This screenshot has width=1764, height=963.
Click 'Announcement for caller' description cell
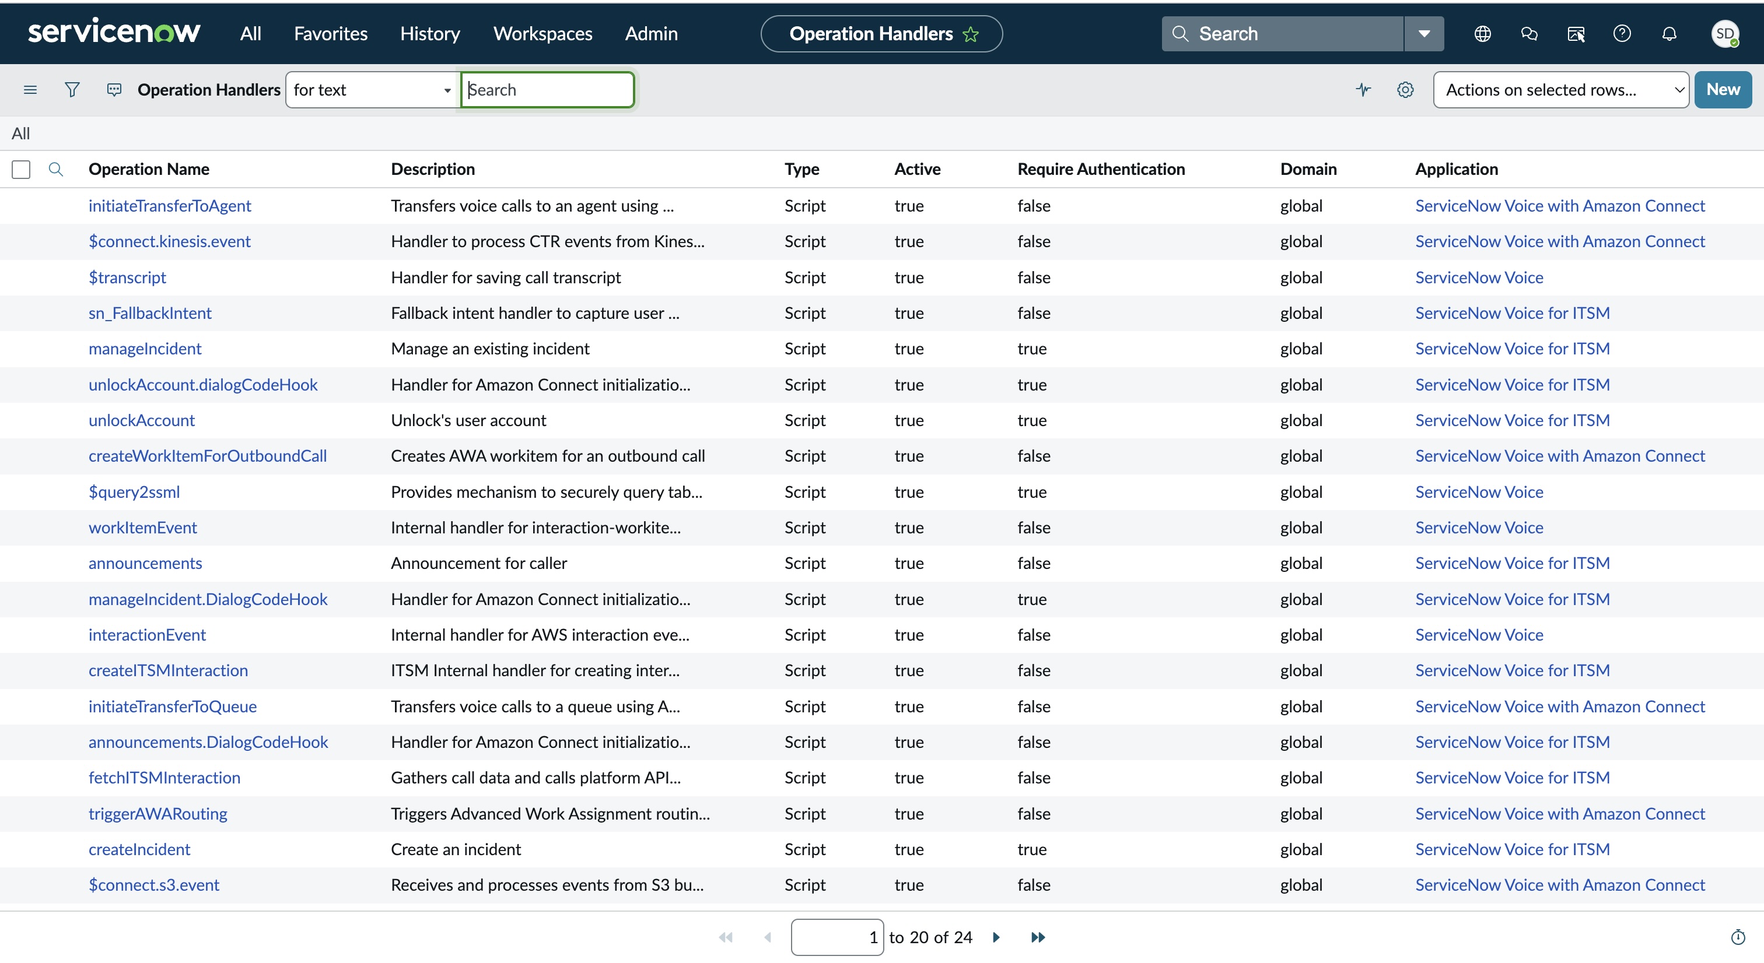479,563
